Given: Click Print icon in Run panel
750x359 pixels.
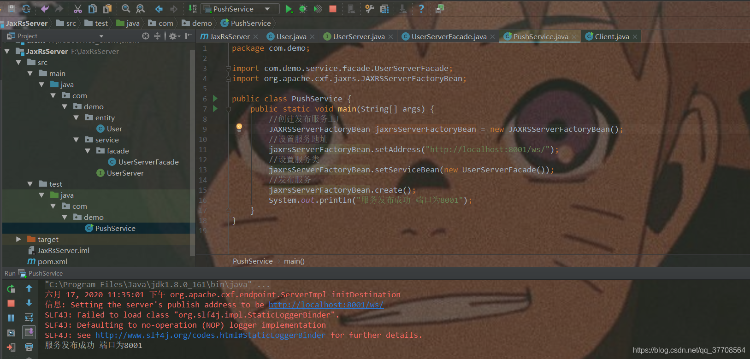Looking at the screenshot, I should coord(29,347).
